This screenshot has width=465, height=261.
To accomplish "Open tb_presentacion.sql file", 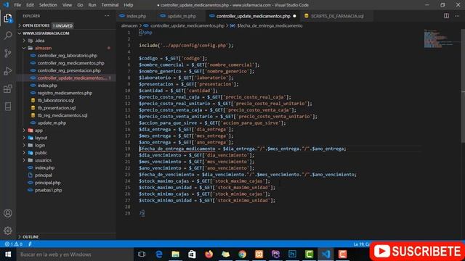I will (57, 108).
